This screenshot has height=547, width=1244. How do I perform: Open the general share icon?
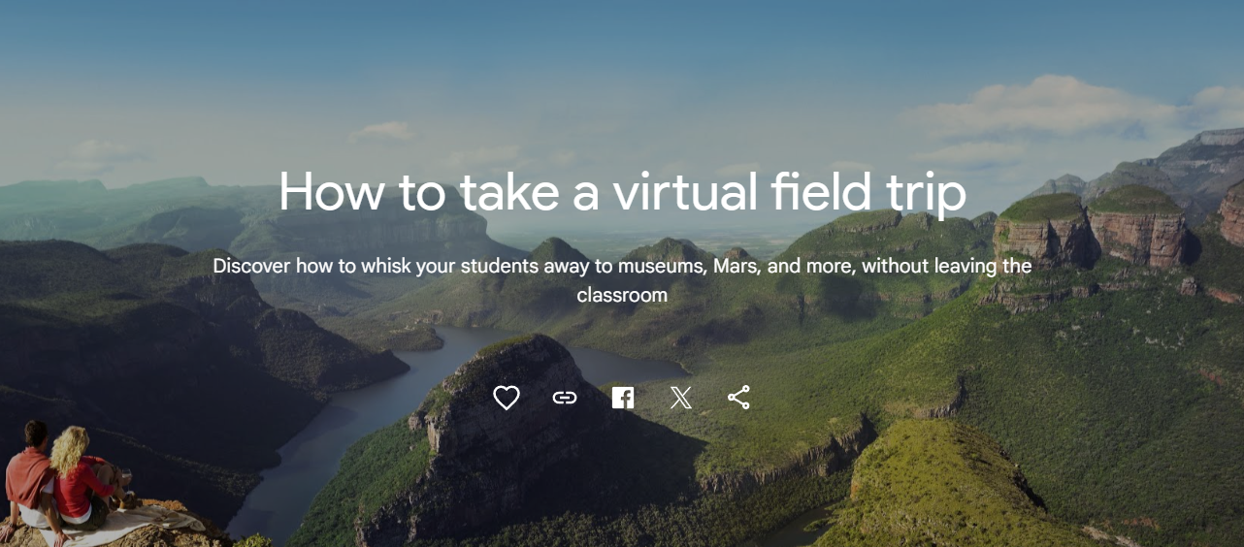(738, 398)
